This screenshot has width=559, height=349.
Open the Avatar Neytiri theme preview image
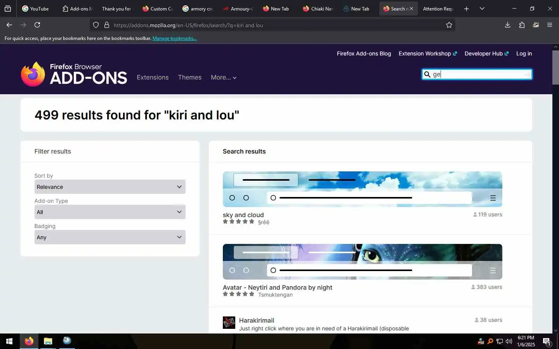pyautogui.click(x=362, y=262)
